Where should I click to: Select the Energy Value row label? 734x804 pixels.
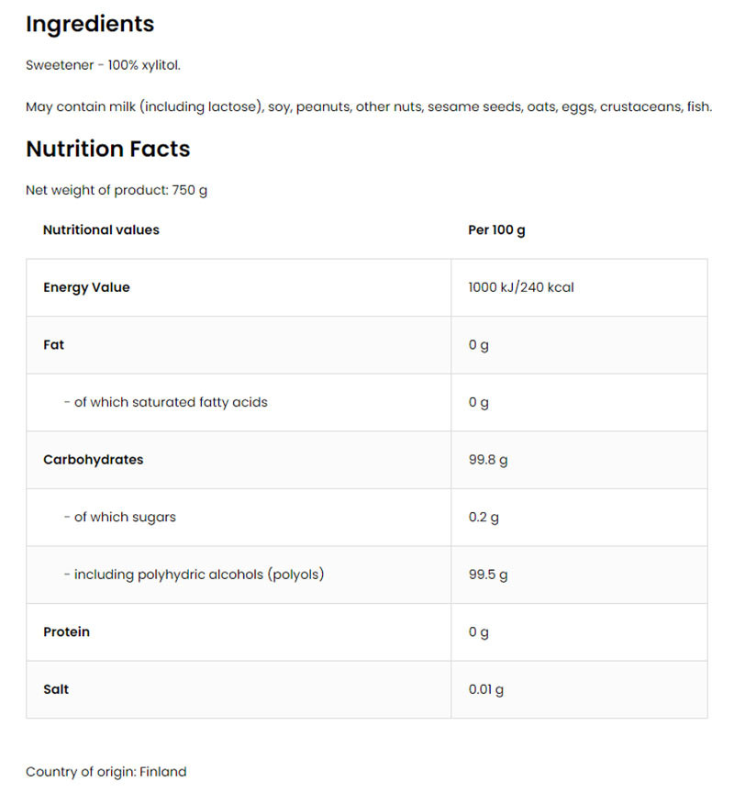pos(86,287)
